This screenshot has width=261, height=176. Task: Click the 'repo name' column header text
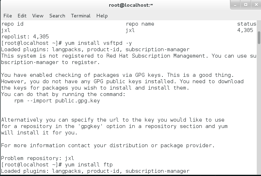(140, 24)
